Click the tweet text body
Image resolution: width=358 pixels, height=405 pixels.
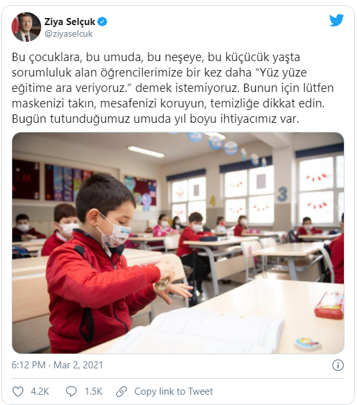click(x=172, y=88)
